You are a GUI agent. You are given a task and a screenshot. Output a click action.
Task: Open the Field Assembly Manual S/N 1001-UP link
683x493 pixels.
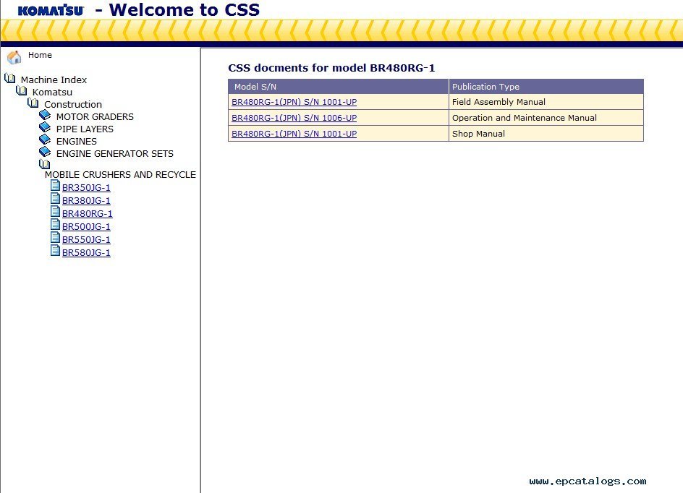[294, 102]
